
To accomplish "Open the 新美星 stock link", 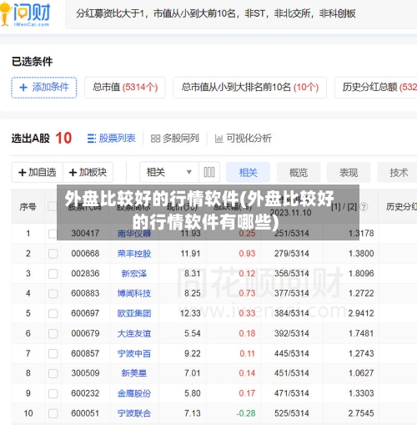I will point(134,373).
